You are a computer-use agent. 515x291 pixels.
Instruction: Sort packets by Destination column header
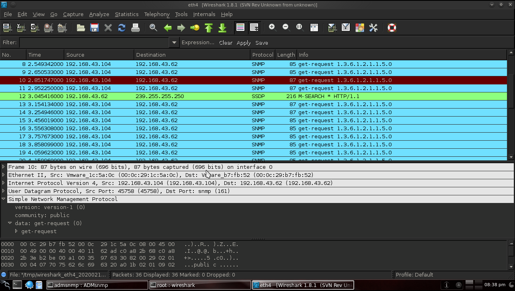click(192, 55)
